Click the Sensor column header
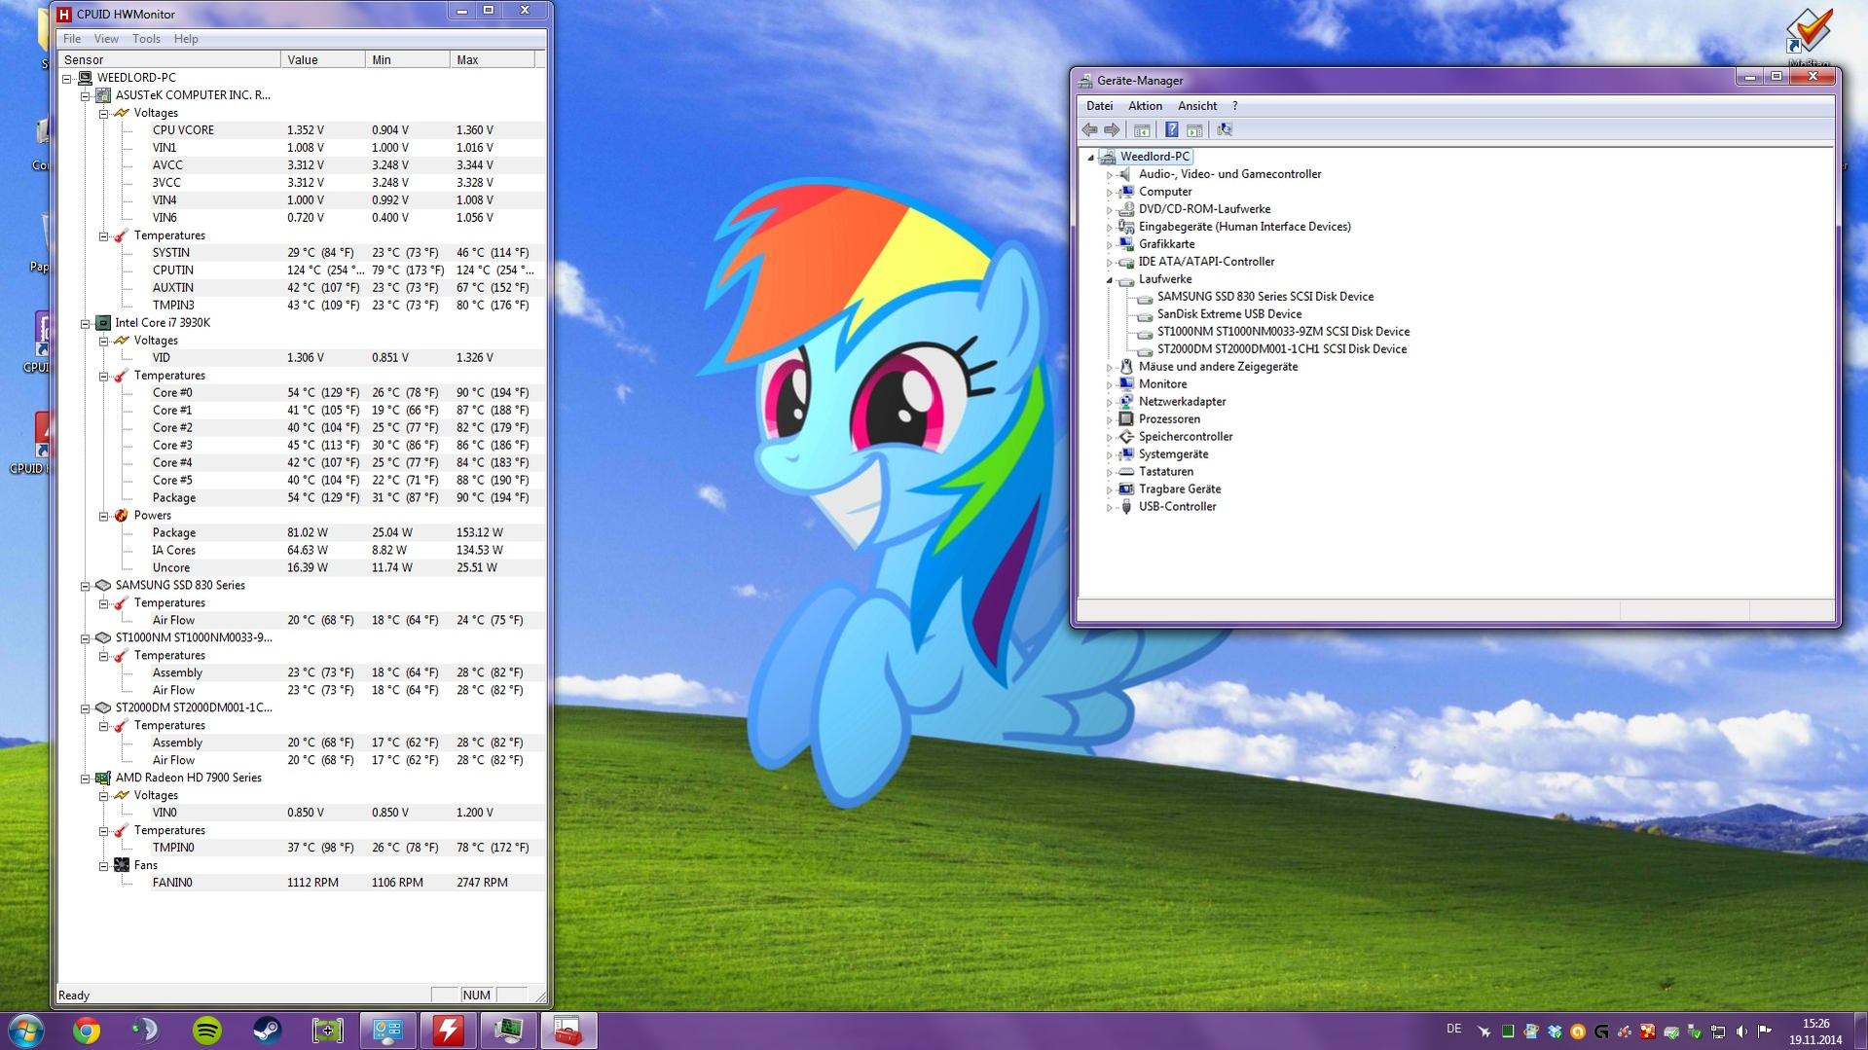 (169, 59)
